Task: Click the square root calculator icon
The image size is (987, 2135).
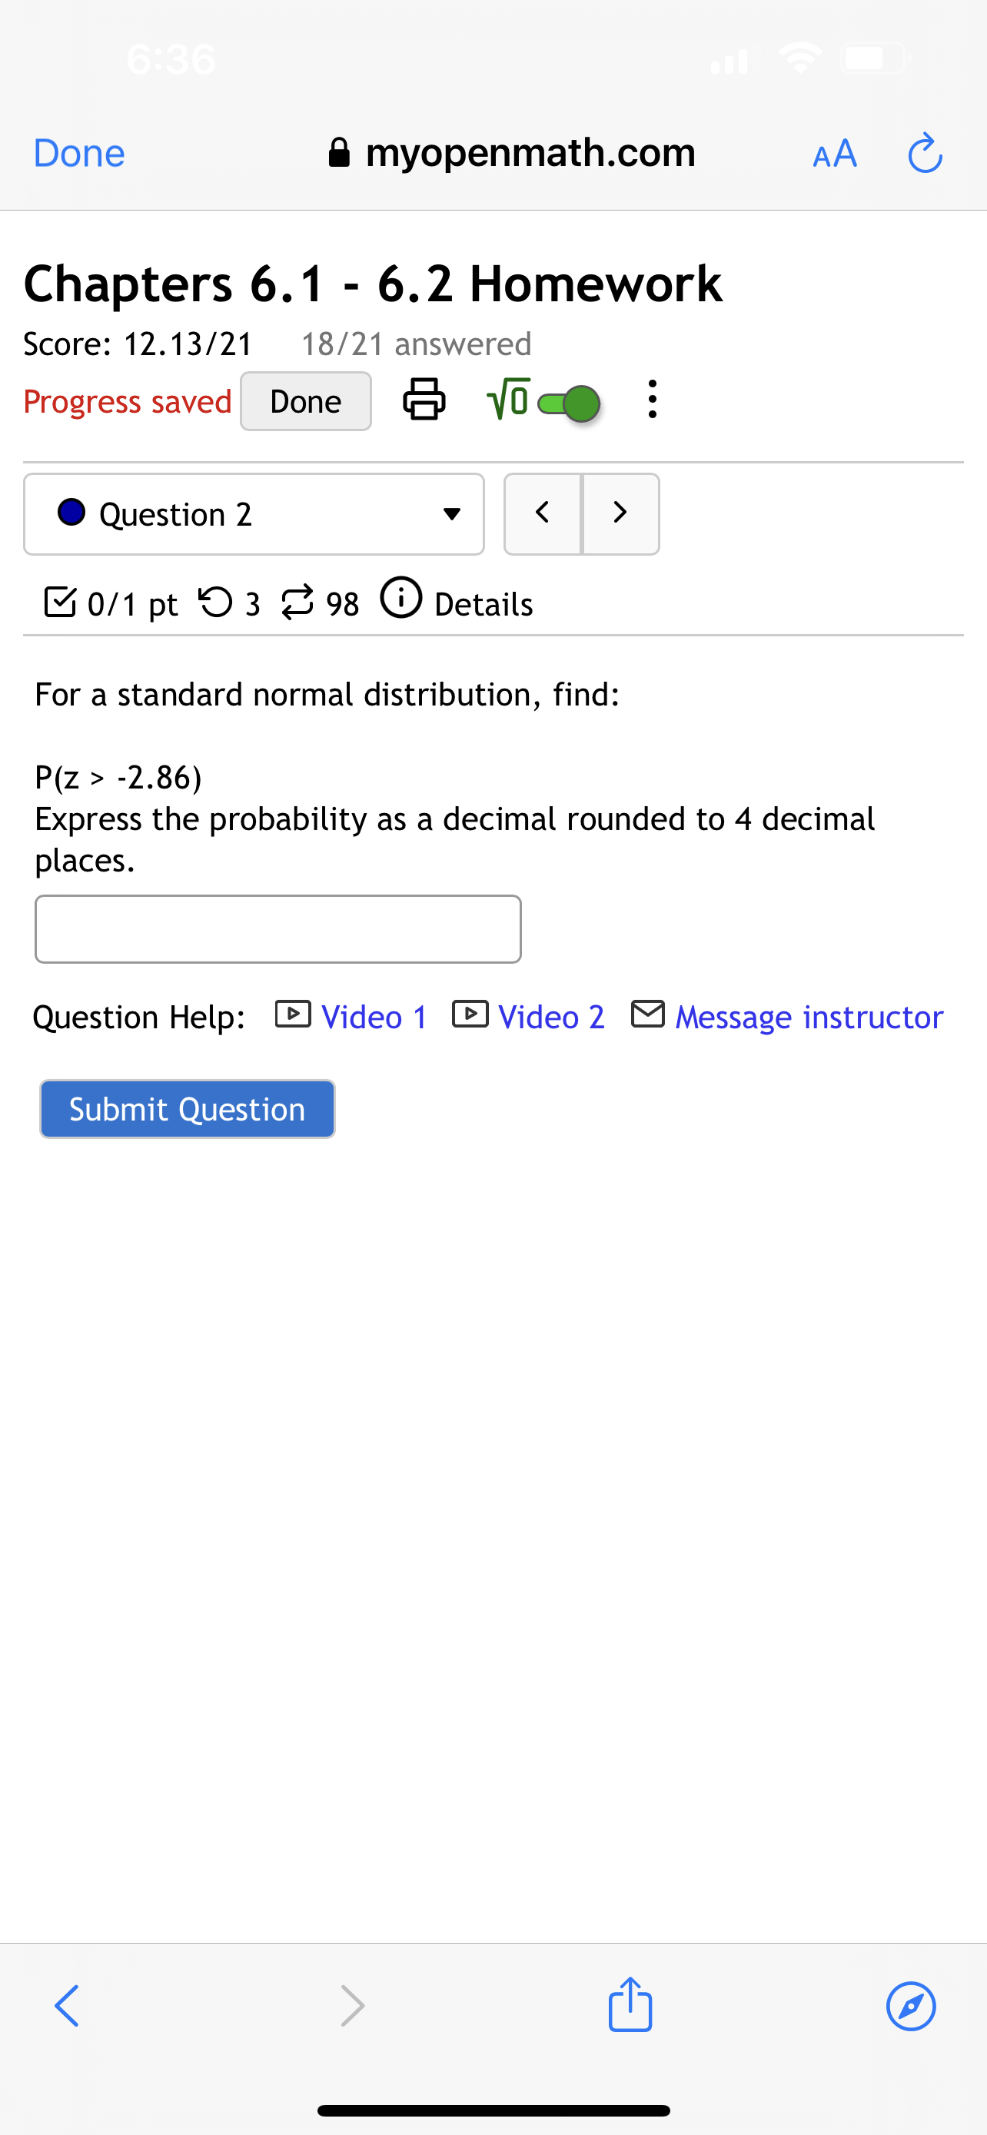Action: click(x=507, y=399)
